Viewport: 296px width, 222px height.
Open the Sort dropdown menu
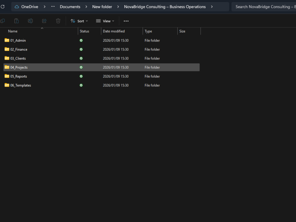click(79, 21)
